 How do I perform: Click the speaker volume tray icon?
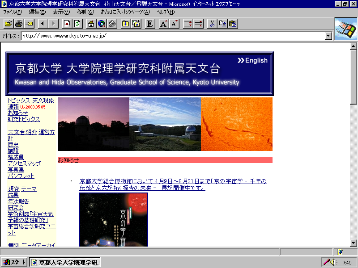click(x=333, y=262)
